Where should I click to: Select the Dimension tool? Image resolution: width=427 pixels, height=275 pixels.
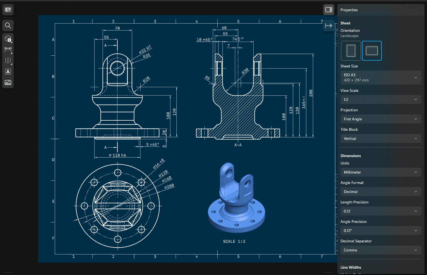(x=8, y=50)
